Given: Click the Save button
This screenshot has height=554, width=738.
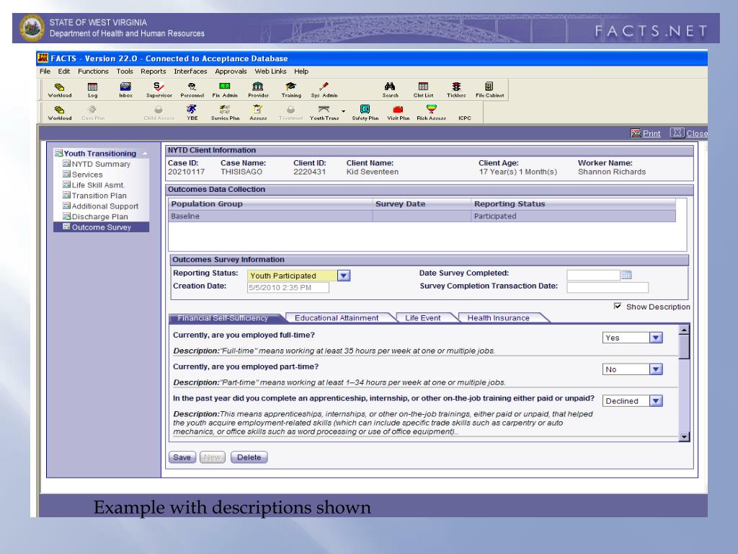Looking at the screenshot, I should coord(182,457).
